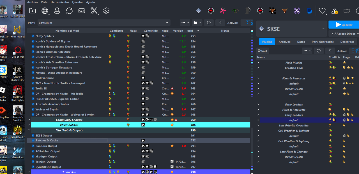This screenshot has width=359, height=174.
Task: Expand the Creation Club plugin group
Action: pyautogui.click(x=258, y=68)
